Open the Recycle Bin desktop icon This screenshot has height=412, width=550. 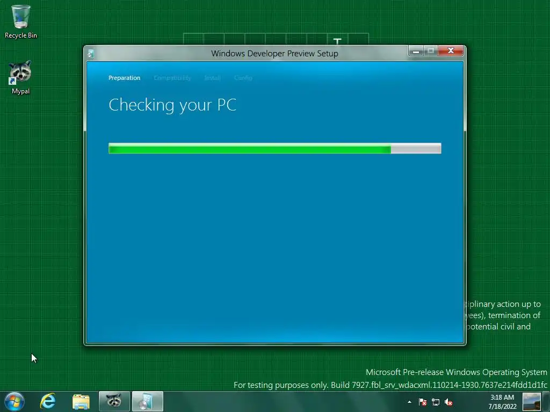[x=21, y=21]
